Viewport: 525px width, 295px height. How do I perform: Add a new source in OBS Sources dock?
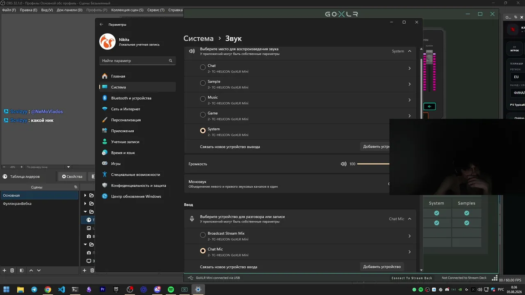[x=84, y=270]
